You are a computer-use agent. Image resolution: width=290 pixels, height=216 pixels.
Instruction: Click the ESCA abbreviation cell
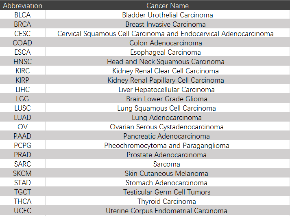[x=22, y=52]
